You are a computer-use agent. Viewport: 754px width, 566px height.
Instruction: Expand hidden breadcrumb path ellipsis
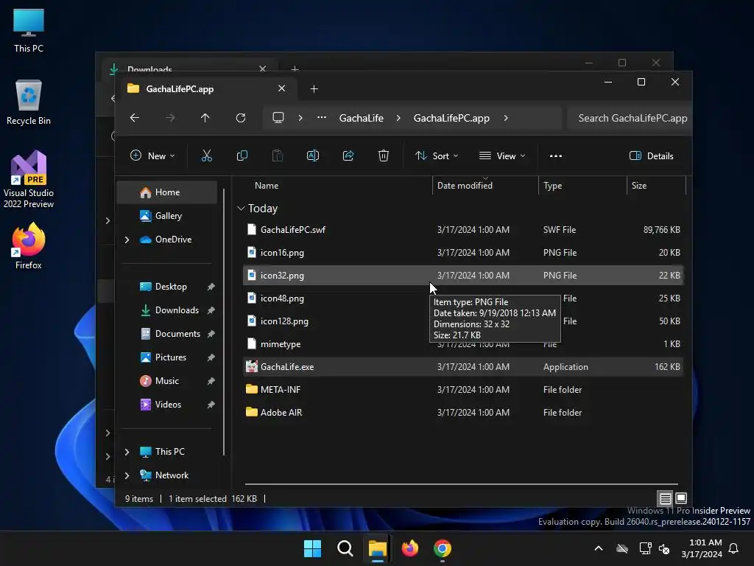point(322,118)
